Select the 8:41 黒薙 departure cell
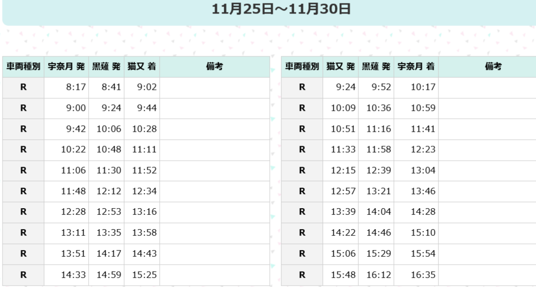Viewport: 536px width, 287px height. coord(111,87)
